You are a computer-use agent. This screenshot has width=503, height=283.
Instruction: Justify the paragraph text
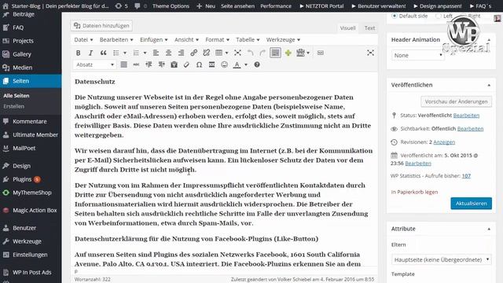click(124, 64)
